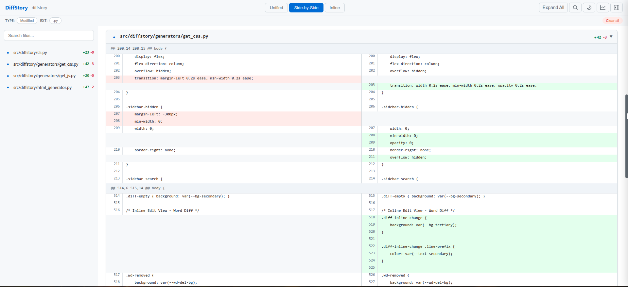
Task: Click the blue dot in get_css.py header
Action: click(x=114, y=37)
